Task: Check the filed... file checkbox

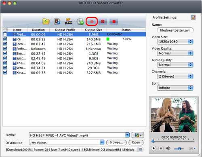Action: click(x=5, y=34)
